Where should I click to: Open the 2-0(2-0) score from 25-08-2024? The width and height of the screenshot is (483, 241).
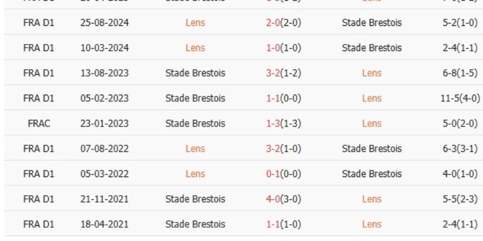[x=284, y=23]
